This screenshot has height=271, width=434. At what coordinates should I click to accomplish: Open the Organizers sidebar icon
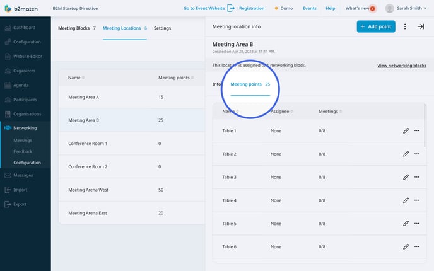8,71
